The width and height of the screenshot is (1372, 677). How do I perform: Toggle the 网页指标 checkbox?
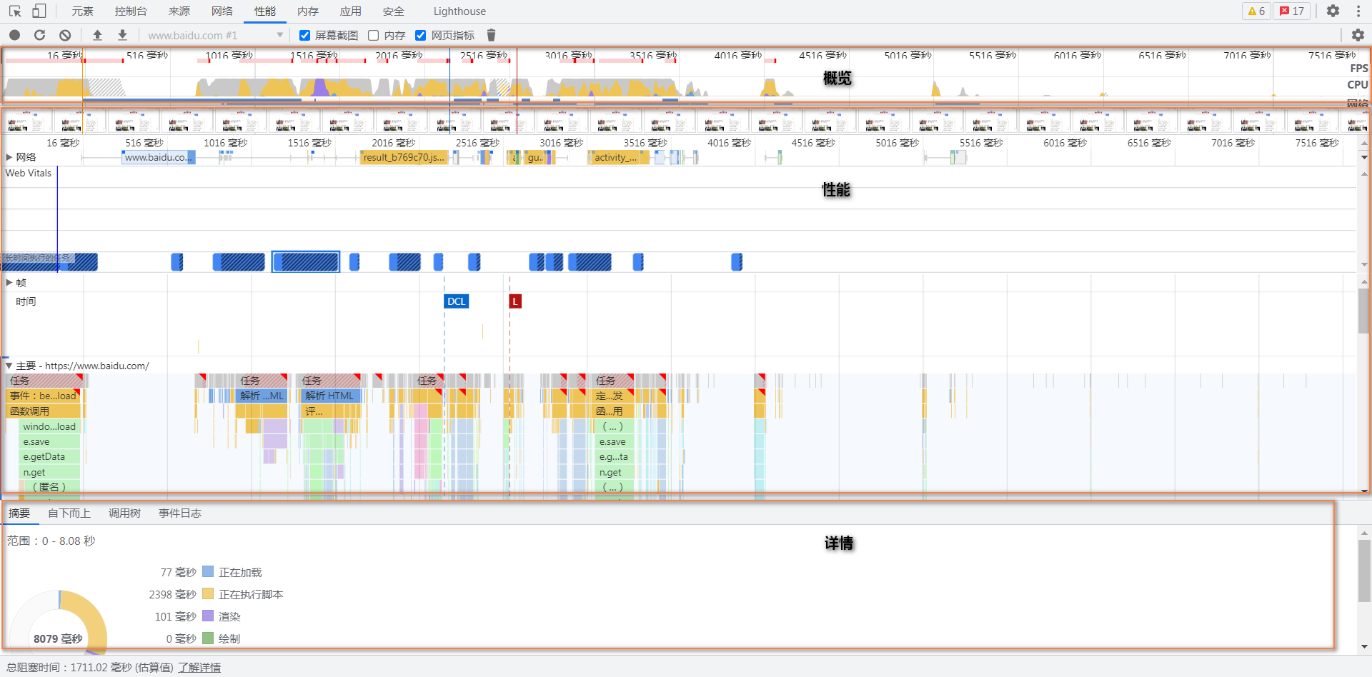[x=421, y=35]
